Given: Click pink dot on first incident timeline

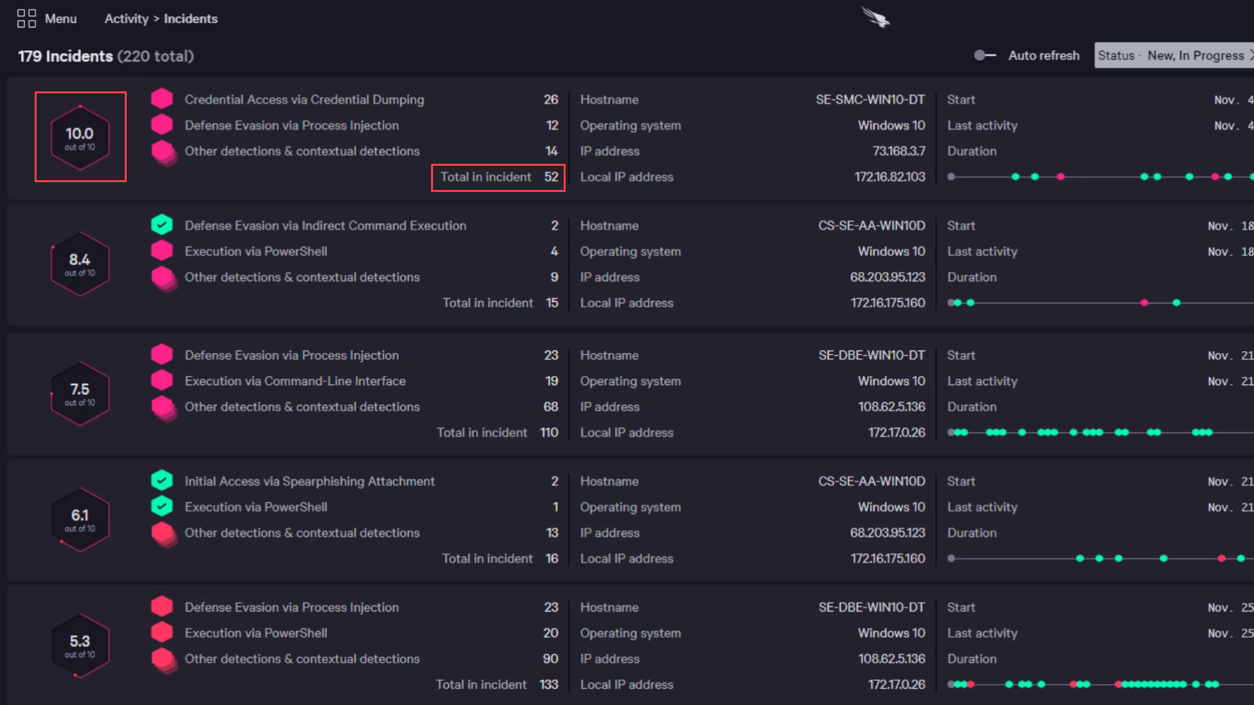Looking at the screenshot, I should pos(1061,177).
